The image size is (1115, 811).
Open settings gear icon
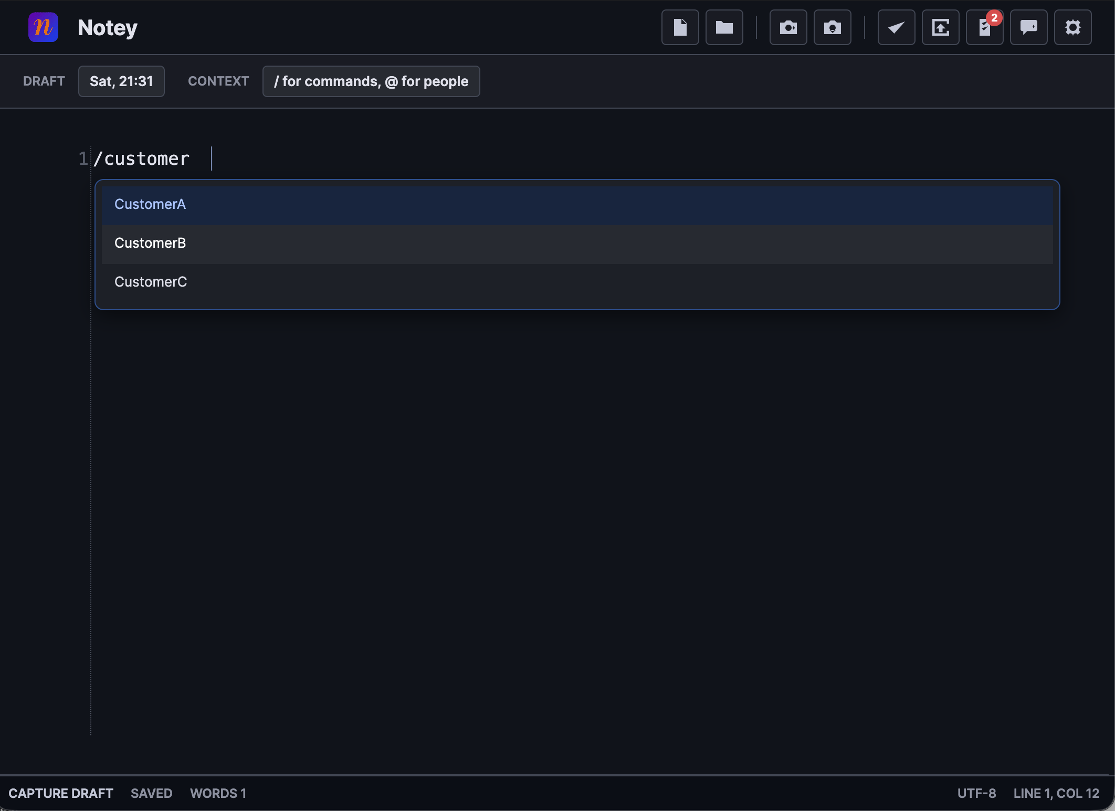pyautogui.click(x=1072, y=27)
